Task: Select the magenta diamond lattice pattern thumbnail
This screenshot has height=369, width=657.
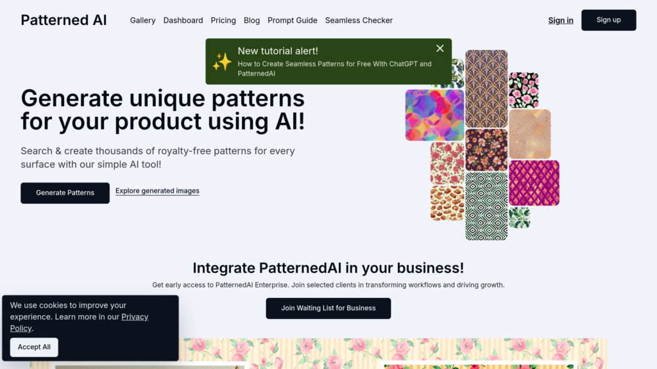Action: tap(534, 183)
